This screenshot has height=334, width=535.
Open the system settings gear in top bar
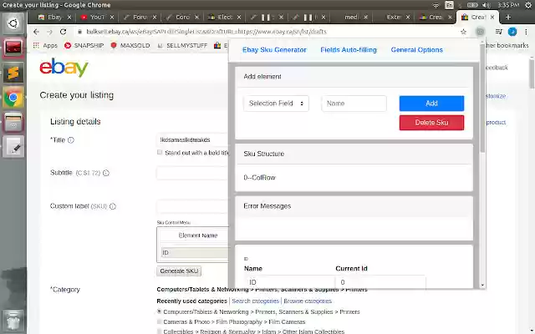click(527, 5)
